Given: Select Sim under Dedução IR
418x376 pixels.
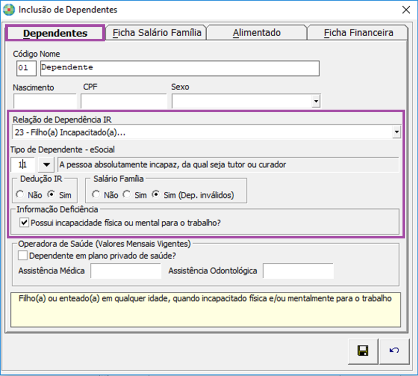Looking at the screenshot, I should coord(51,194).
